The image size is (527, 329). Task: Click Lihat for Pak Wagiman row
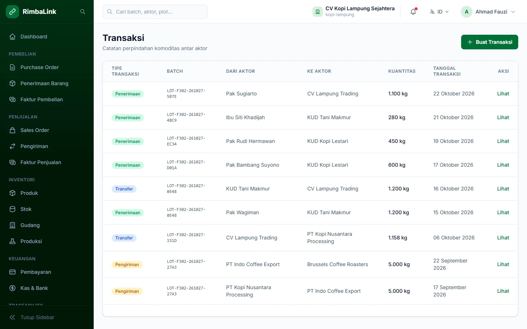pyautogui.click(x=503, y=212)
